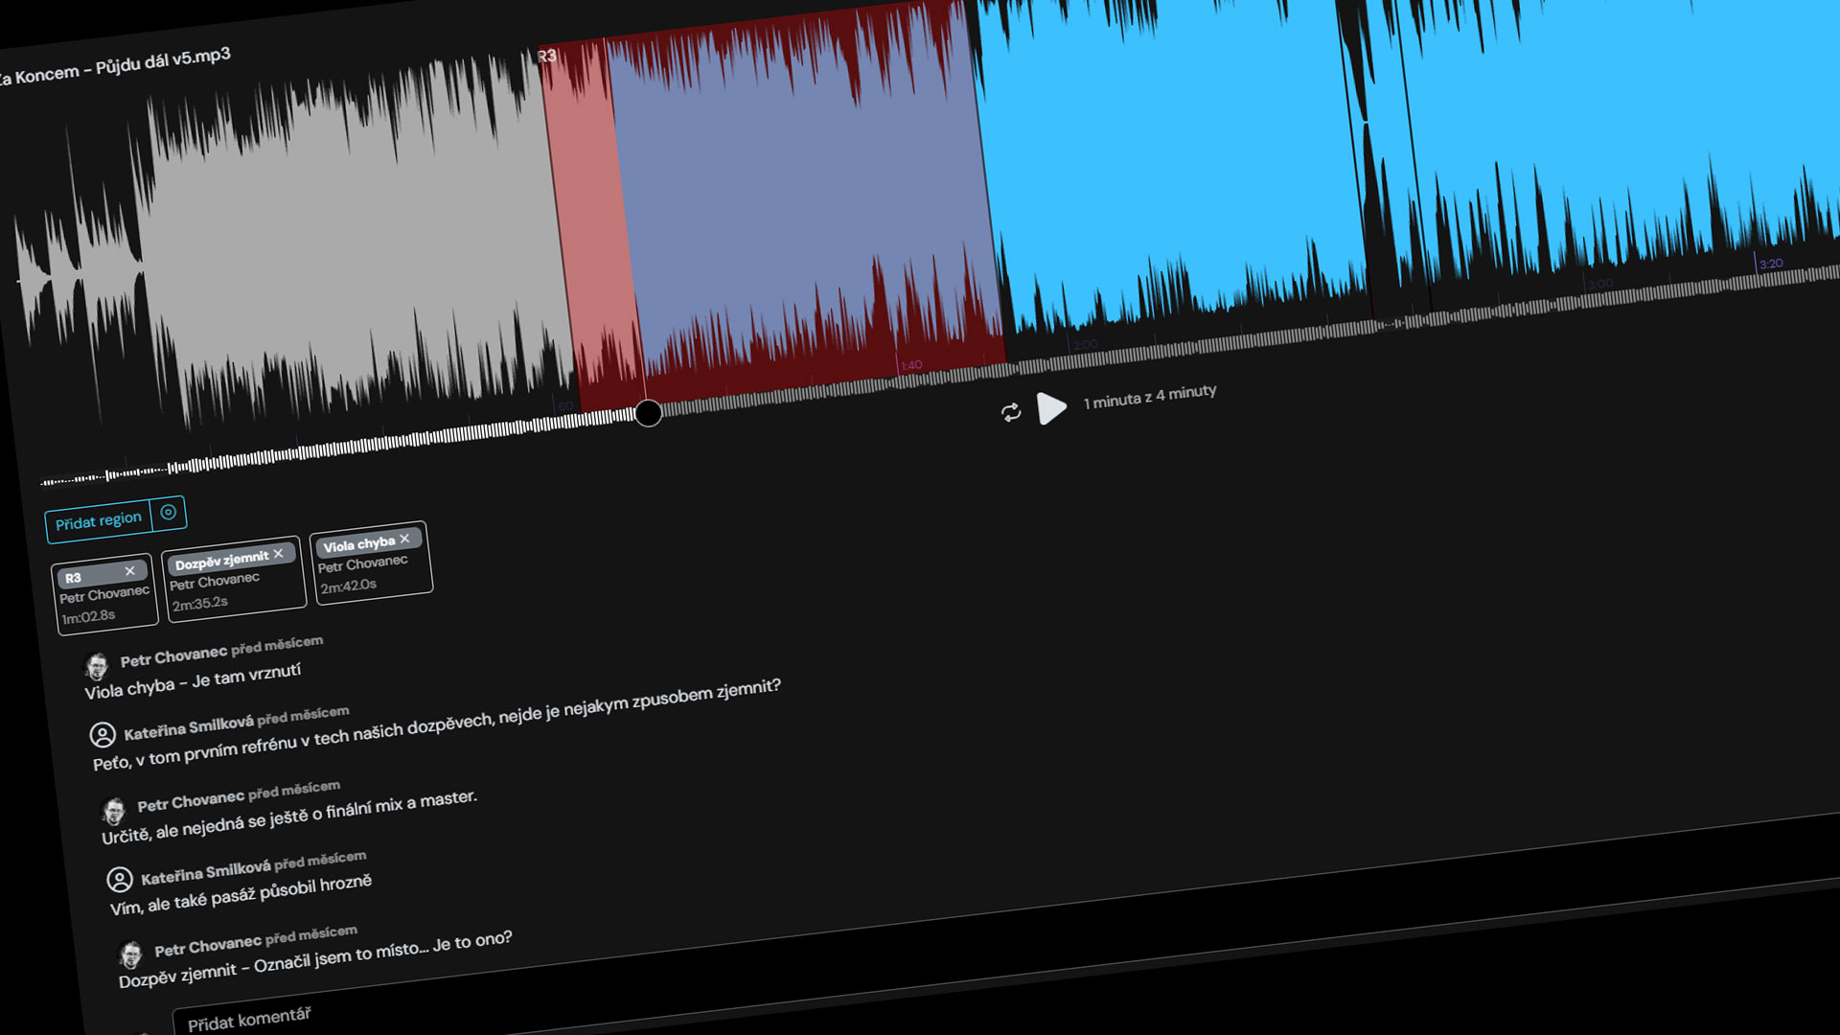
Task: Remove the Viola chyba region tag
Action: click(x=404, y=539)
